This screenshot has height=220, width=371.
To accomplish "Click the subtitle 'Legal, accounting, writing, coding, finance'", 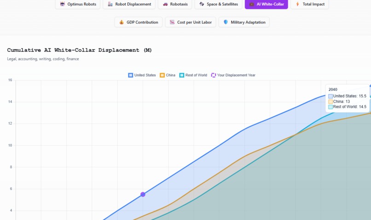I will click(x=43, y=59).
